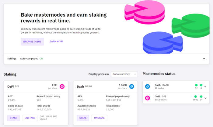Click the pending clock icon for DeFi nodes
The width and height of the screenshot is (213, 127).
click(x=201, y=96)
